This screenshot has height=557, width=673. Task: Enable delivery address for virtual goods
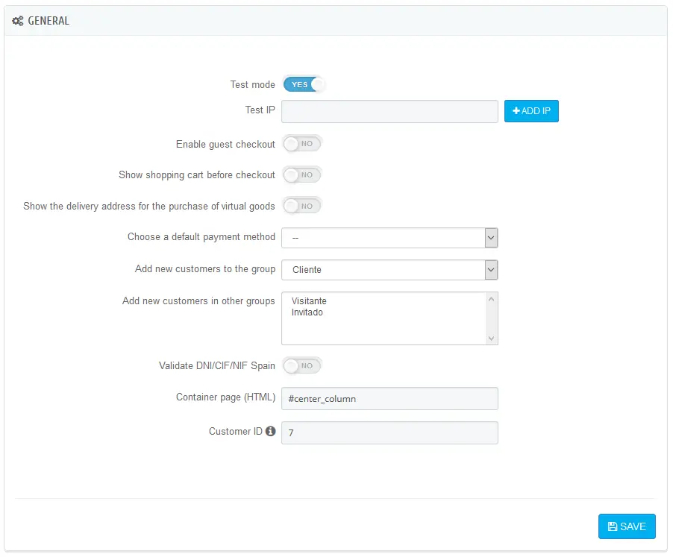pyautogui.click(x=302, y=206)
